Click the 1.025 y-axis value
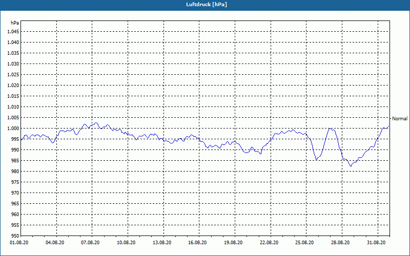The height and width of the screenshot is (256, 410). coord(13,74)
